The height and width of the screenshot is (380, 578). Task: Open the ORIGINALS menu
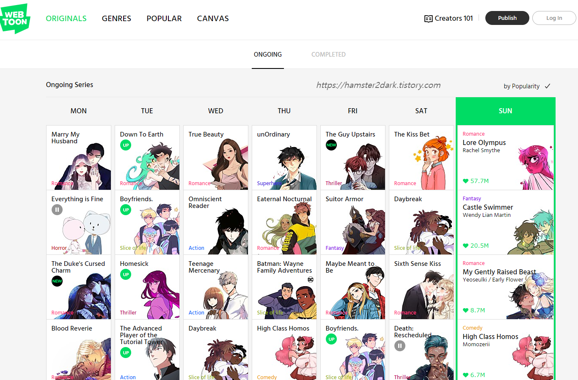click(66, 19)
